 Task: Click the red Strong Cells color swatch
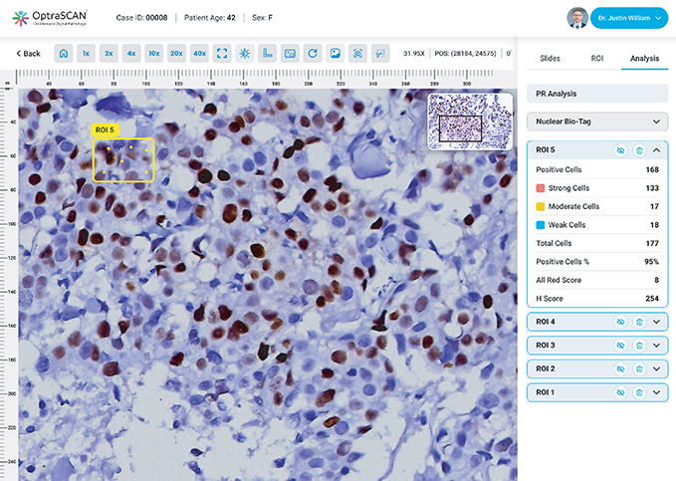[541, 188]
